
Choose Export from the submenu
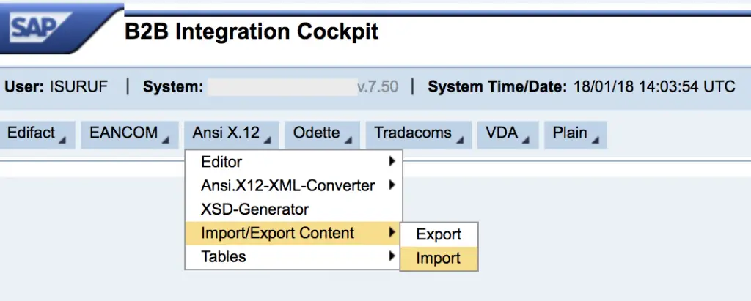pos(439,234)
